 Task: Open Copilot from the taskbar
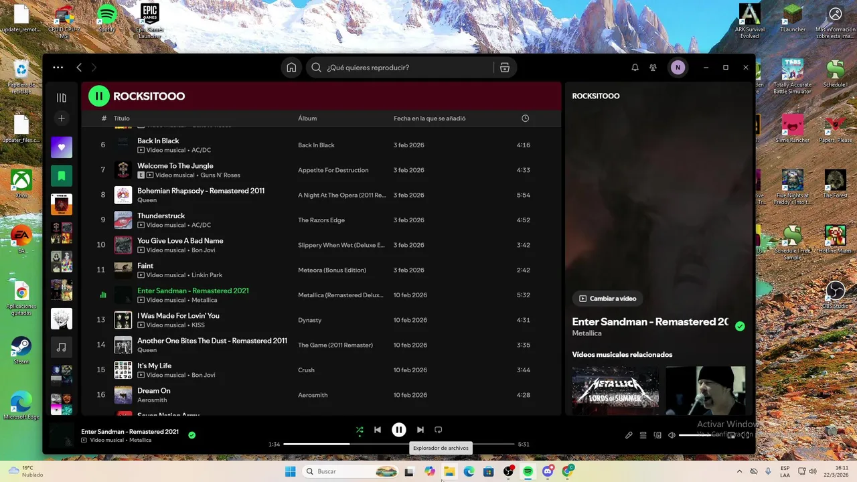point(429,472)
